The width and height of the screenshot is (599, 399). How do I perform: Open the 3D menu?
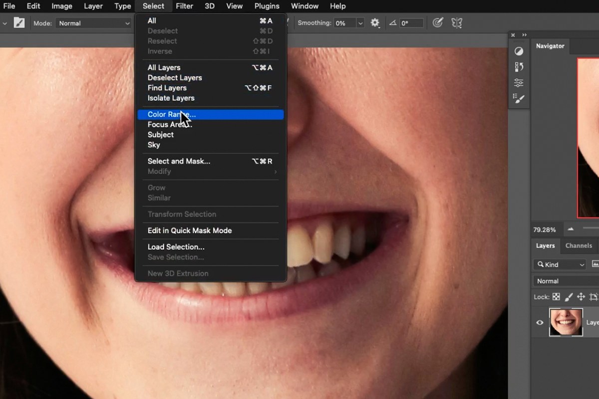210,6
